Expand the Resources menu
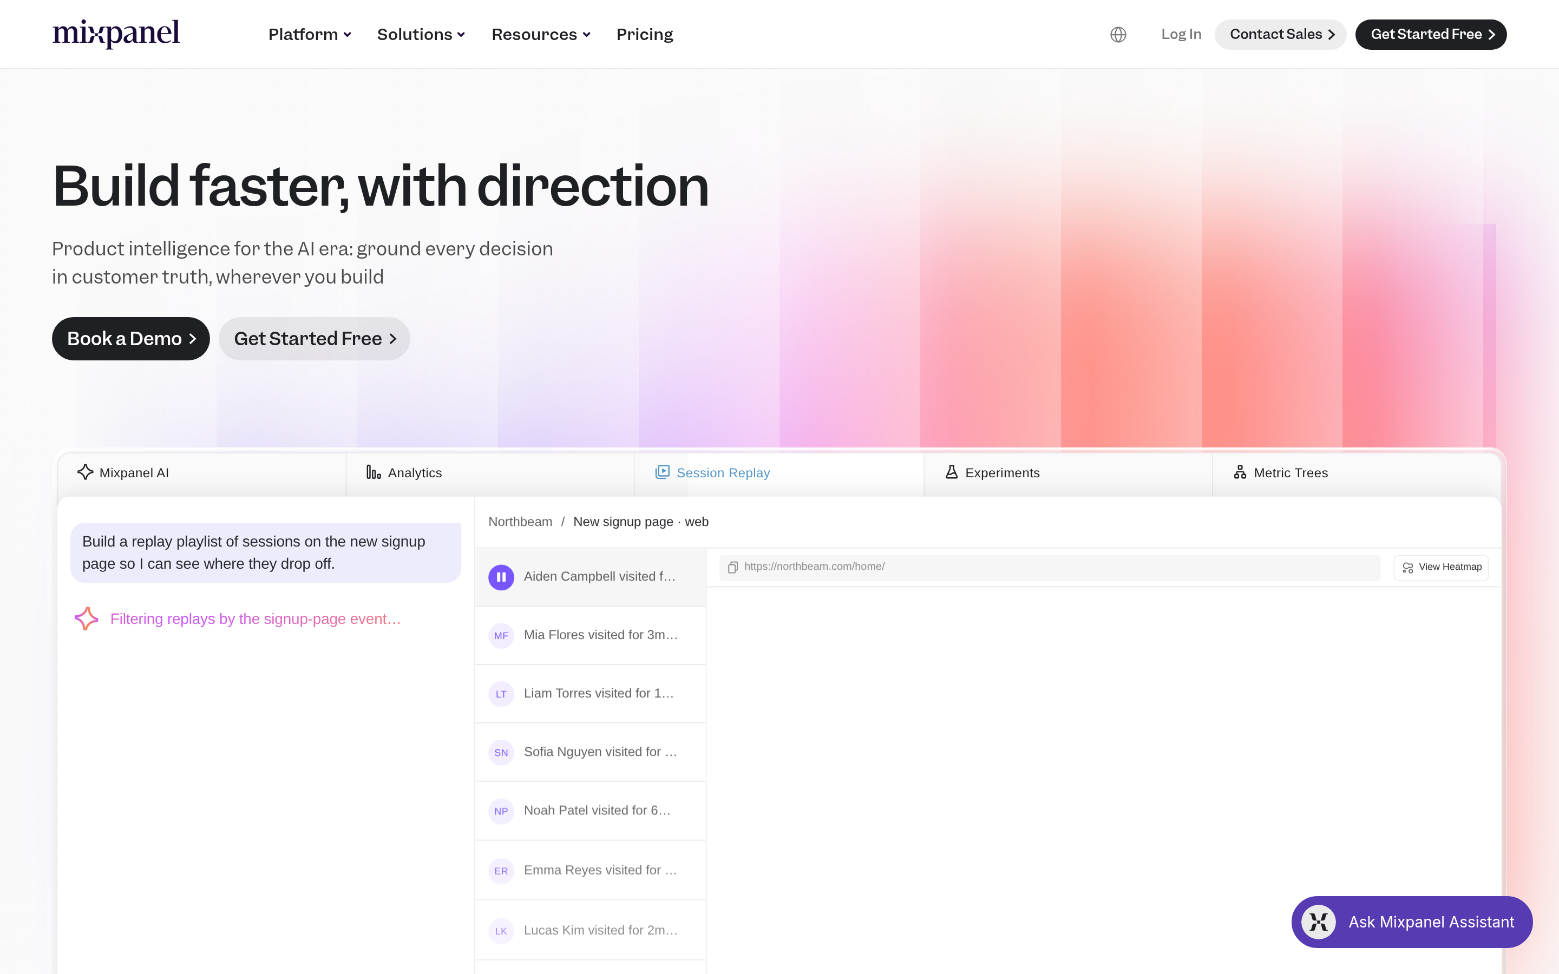This screenshot has width=1559, height=974. tap(540, 34)
